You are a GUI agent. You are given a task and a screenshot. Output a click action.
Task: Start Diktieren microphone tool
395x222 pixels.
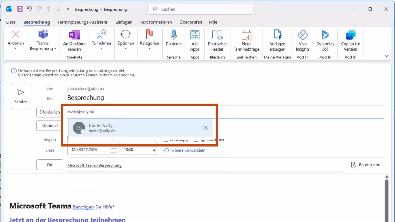click(173, 38)
